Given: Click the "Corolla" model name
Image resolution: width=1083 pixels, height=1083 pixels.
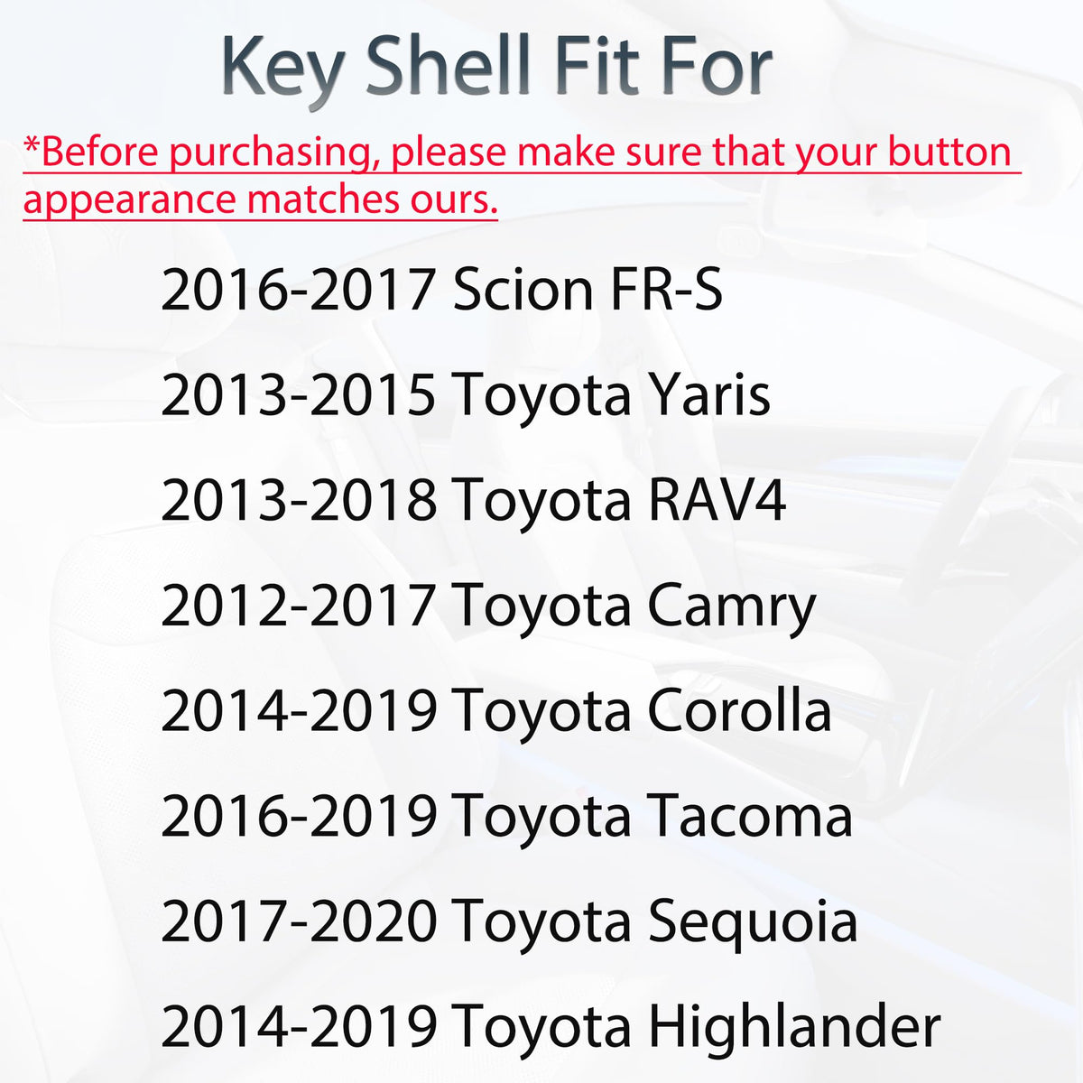Looking at the screenshot, I should coord(739,712).
